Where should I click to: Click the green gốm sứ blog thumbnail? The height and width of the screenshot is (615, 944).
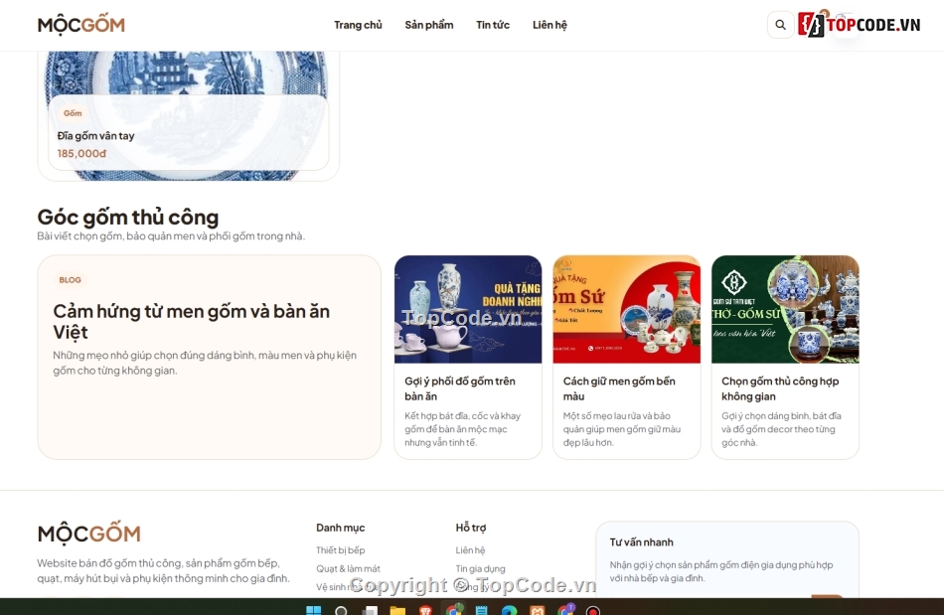click(785, 309)
